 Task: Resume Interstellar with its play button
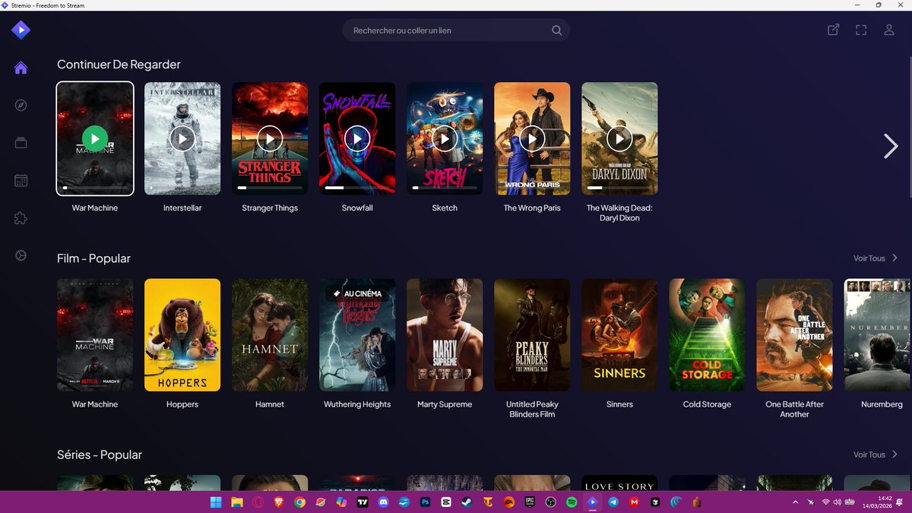[x=182, y=138]
